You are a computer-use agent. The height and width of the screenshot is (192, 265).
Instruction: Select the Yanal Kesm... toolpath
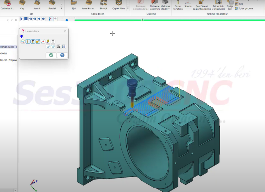(89, 5)
